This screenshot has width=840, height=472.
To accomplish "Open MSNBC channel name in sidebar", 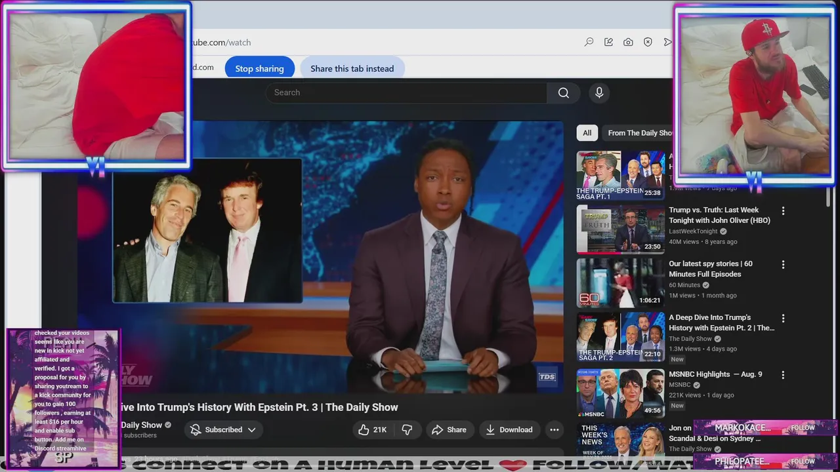I will click(679, 385).
